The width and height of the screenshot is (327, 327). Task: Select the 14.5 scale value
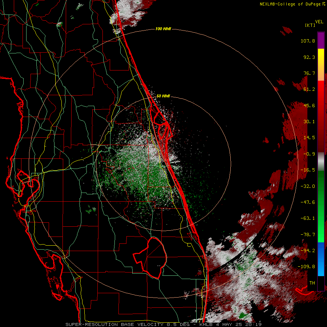309,138
